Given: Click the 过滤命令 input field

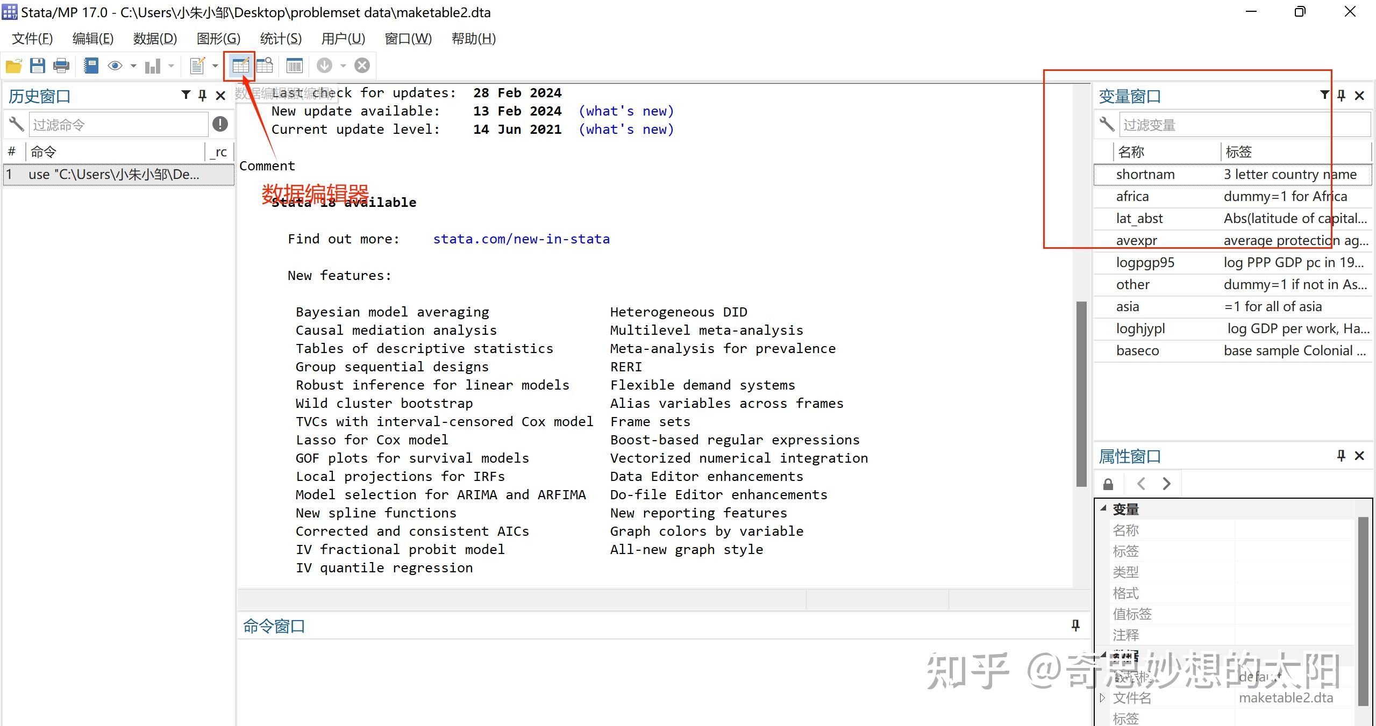Looking at the screenshot, I should coord(118,125).
